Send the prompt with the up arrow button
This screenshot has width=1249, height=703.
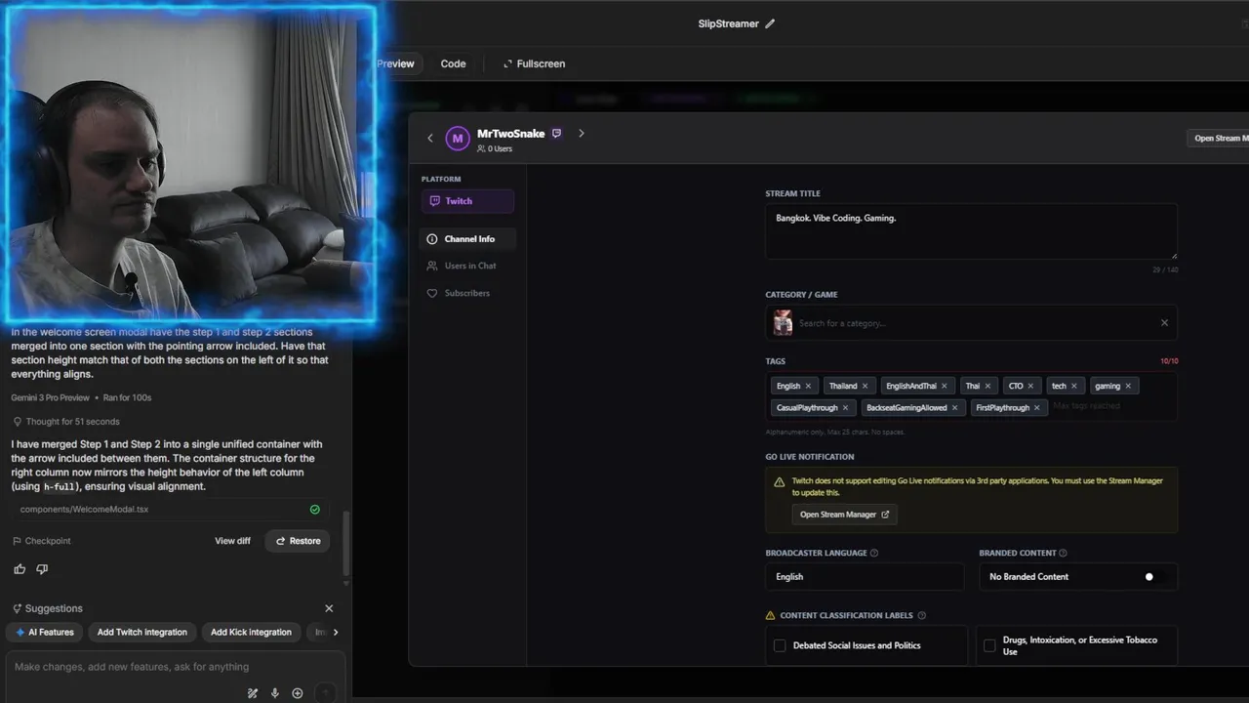pos(326,693)
